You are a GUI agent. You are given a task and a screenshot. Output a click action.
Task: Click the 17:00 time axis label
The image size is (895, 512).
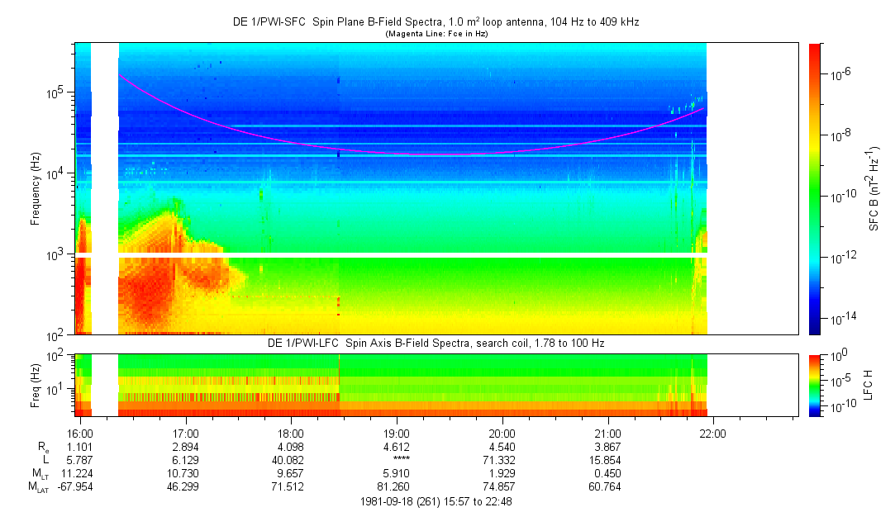coord(185,434)
